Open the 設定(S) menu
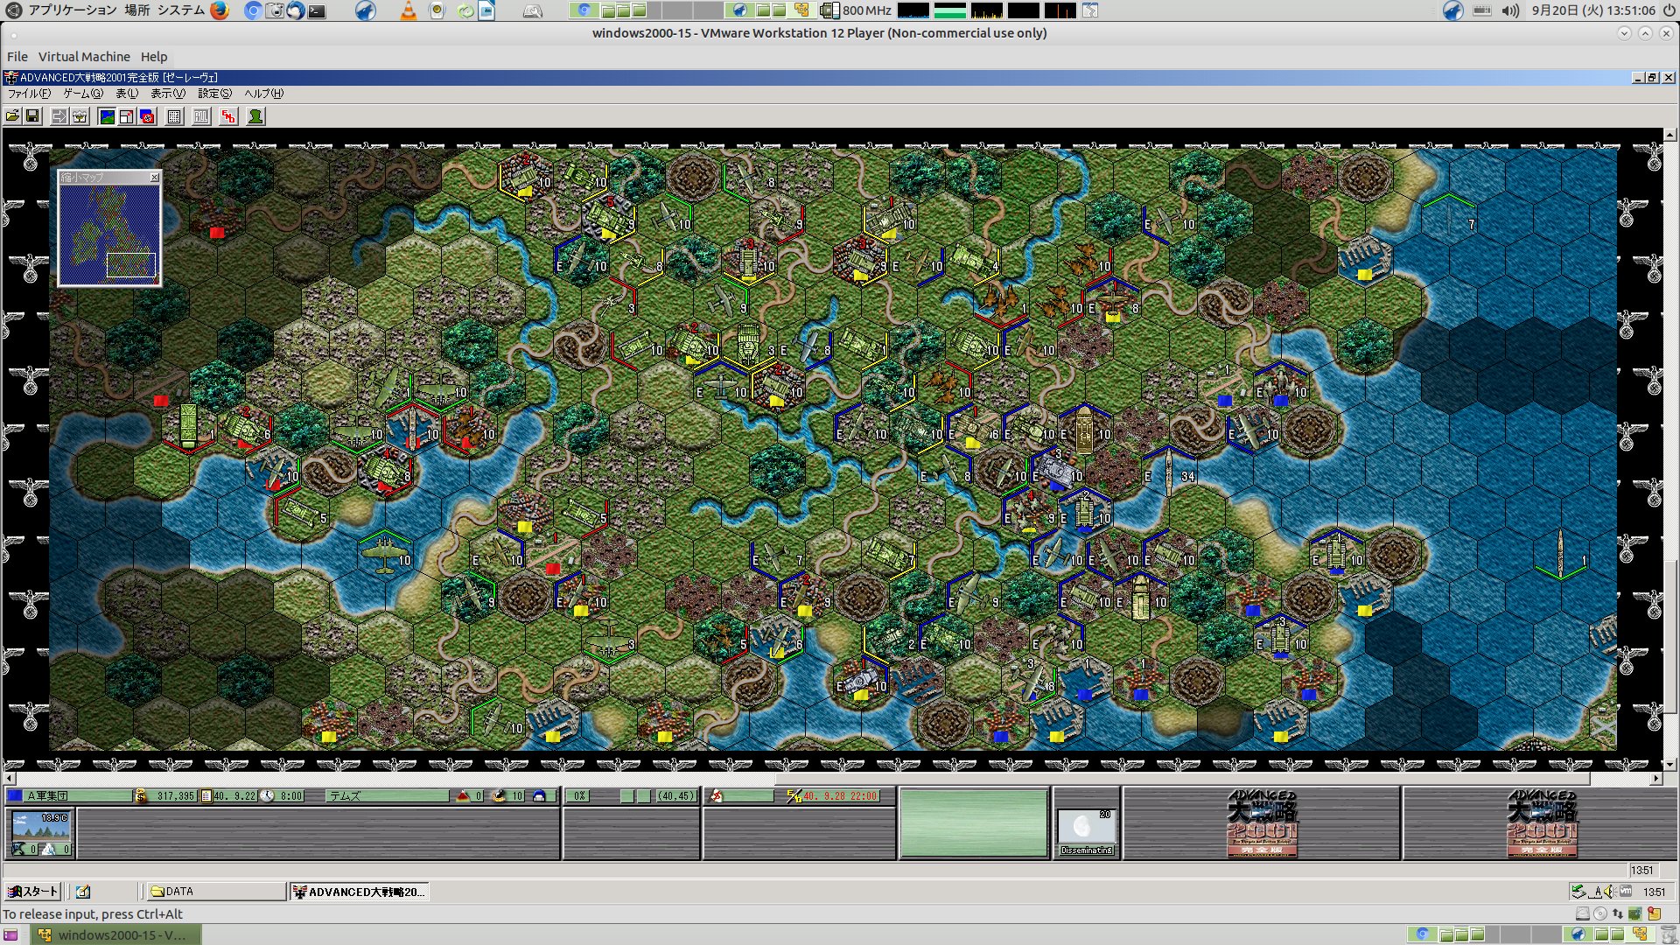 [x=214, y=94]
